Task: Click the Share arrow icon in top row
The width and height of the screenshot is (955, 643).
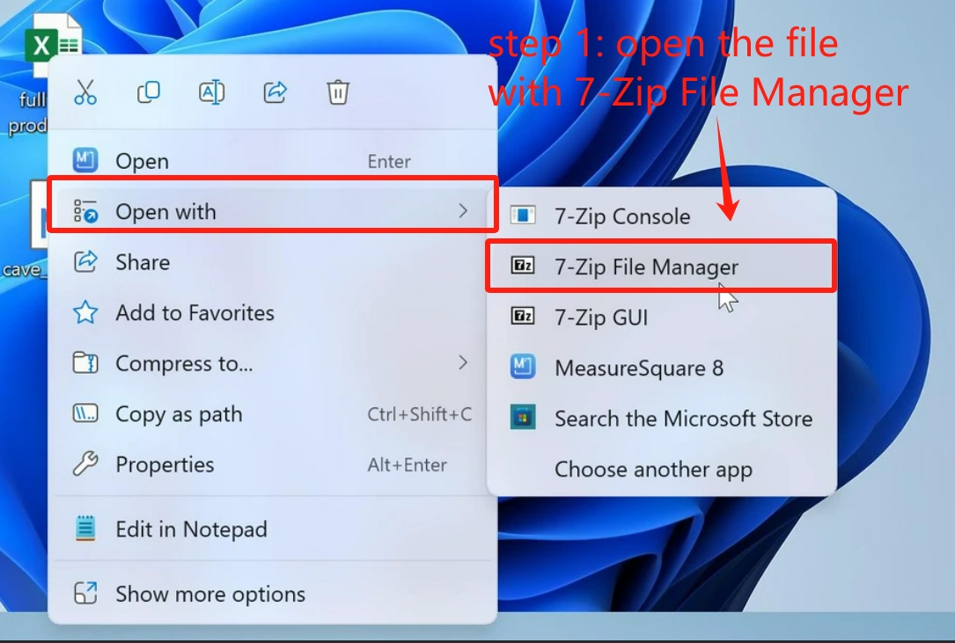Action: click(275, 92)
